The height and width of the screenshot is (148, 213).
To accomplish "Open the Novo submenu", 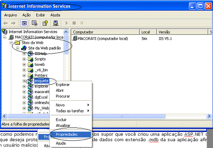I will [70, 105].
